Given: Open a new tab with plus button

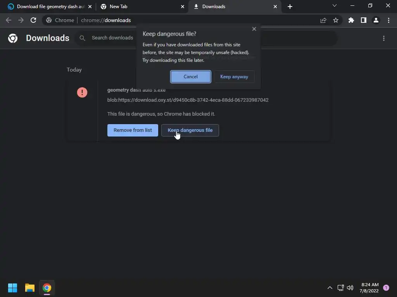Looking at the screenshot, I should click(x=290, y=7).
